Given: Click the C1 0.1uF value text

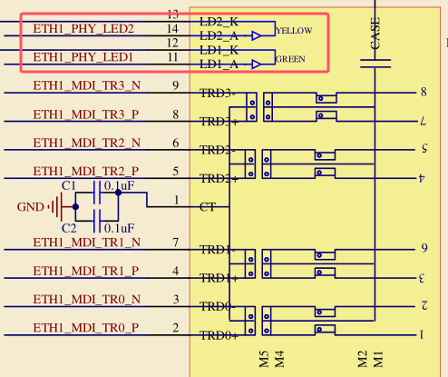Looking at the screenshot, I should tap(119, 185).
